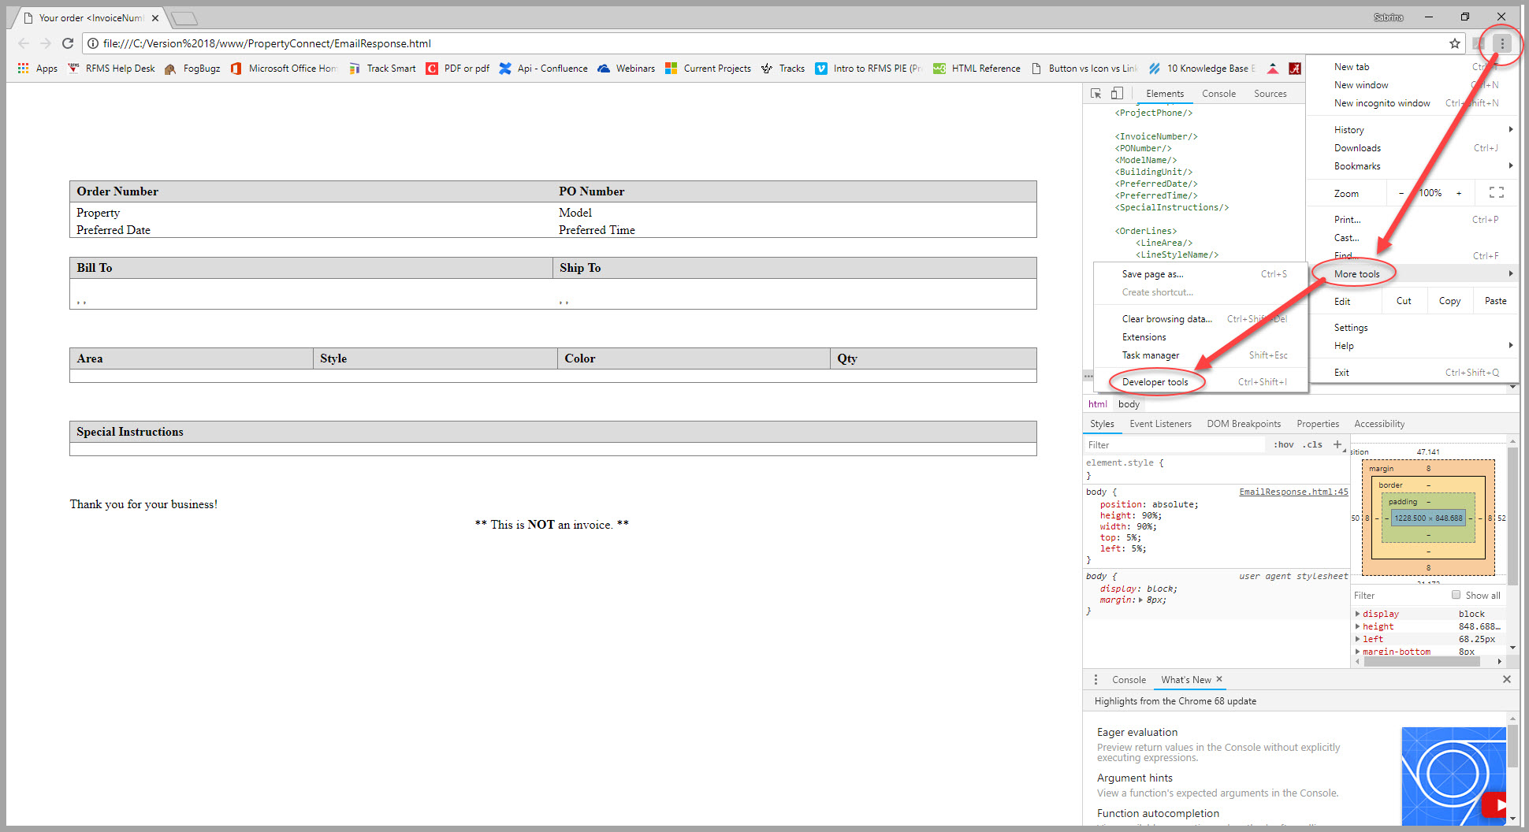1529x832 pixels.
Task: Open the Apps bookmarks shortcut
Action: pyautogui.click(x=37, y=69)
